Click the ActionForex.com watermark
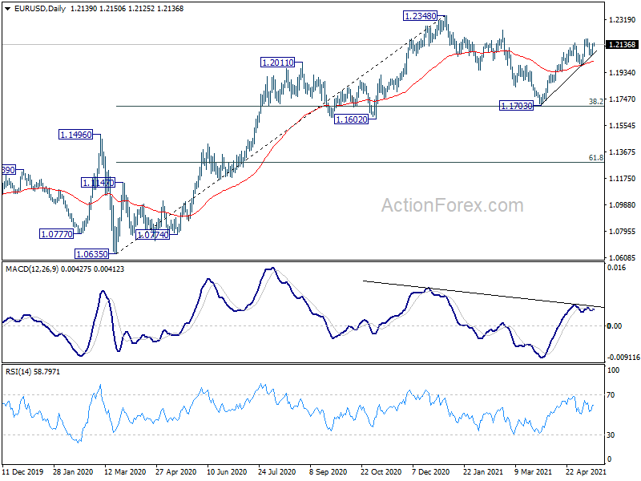The height and width of the screenshot is (481, 641). (452, 205)
